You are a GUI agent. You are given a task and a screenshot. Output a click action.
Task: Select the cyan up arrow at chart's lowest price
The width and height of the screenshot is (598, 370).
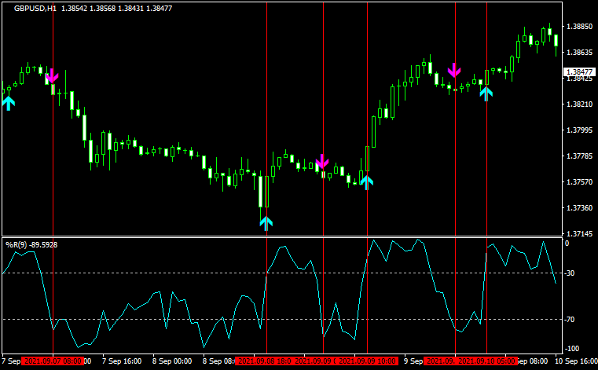tap(266, 222)
